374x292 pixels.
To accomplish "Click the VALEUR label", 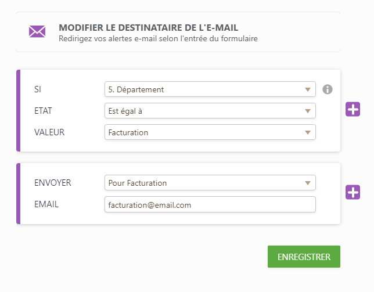I will click(x=49, y=132).
